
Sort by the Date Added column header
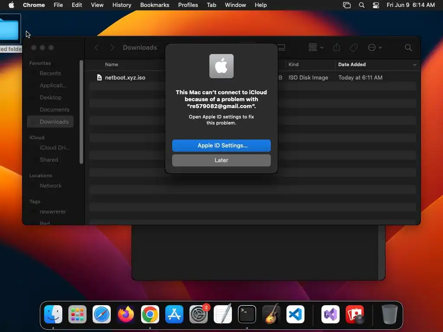352,65
